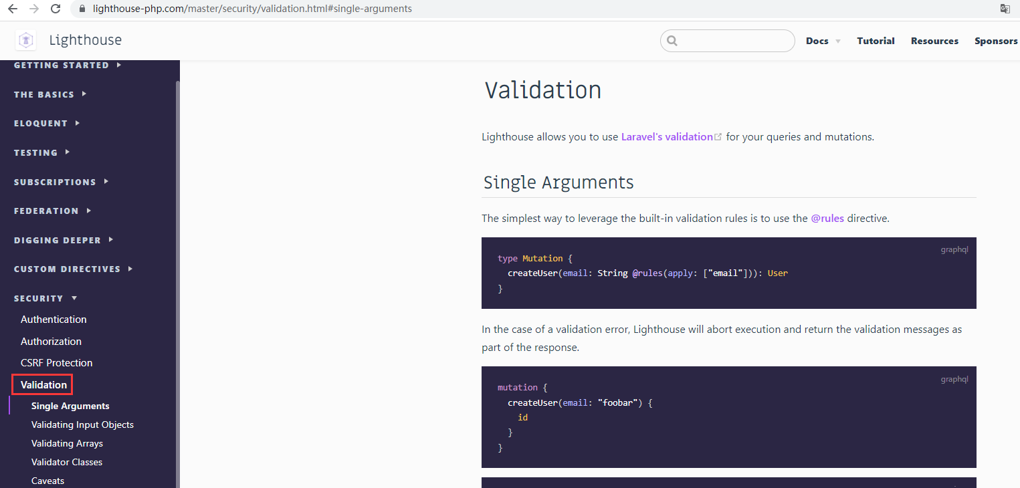Open the Tutorial nav item
Screen dimensions: 1020x488
[x=876, y=41]
